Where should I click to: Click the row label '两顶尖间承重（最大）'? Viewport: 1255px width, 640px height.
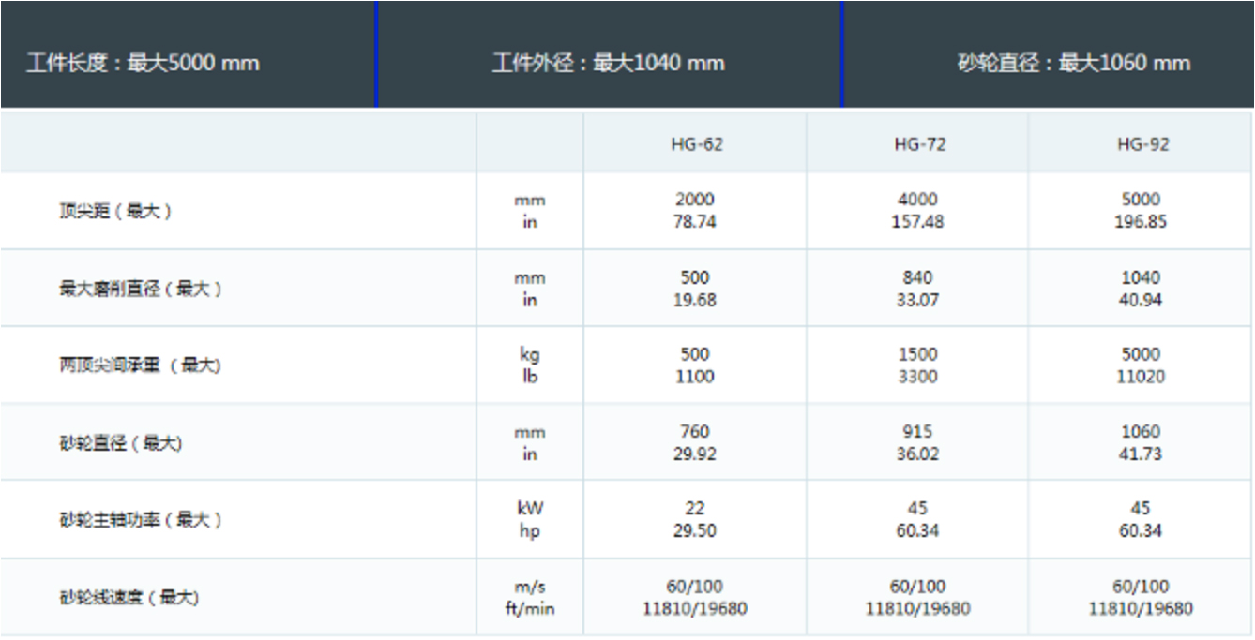point(140,366)
